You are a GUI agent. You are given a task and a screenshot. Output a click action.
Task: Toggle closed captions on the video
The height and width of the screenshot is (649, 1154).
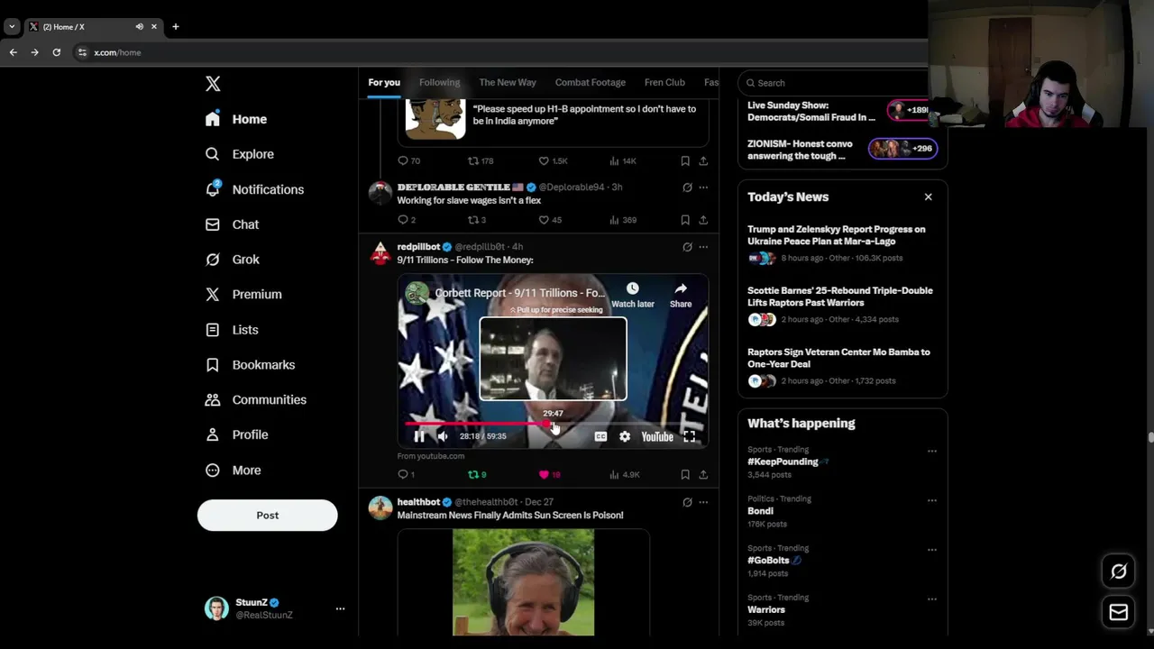point(600,436)
